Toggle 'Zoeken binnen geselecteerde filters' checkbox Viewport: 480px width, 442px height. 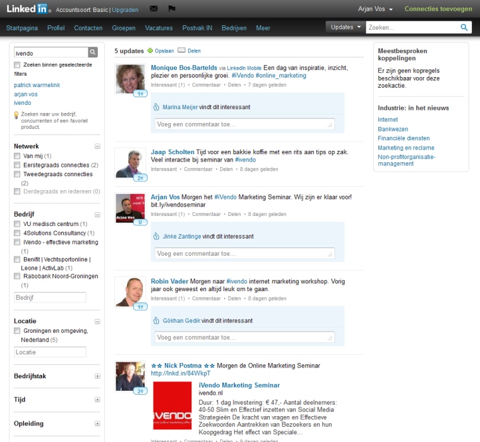17,65
